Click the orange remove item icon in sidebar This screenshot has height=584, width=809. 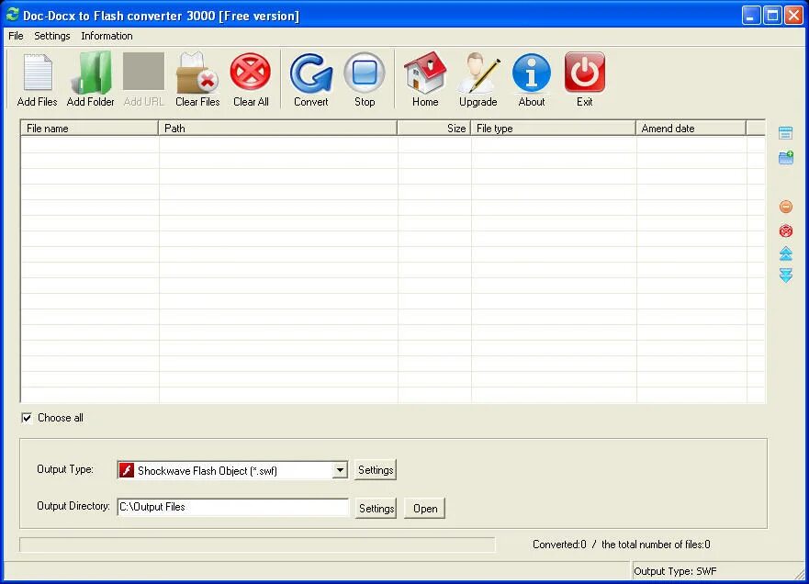tap(786, 207)
